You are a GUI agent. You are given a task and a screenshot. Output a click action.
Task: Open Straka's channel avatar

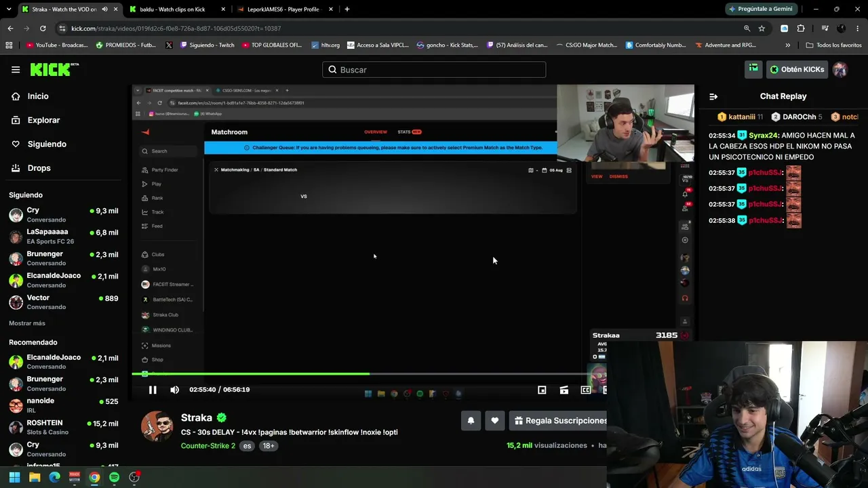157,426
